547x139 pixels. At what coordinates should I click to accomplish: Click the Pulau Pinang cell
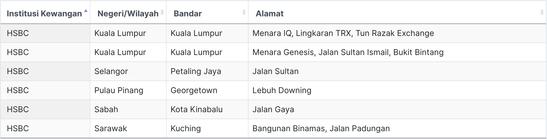(118, 90)
